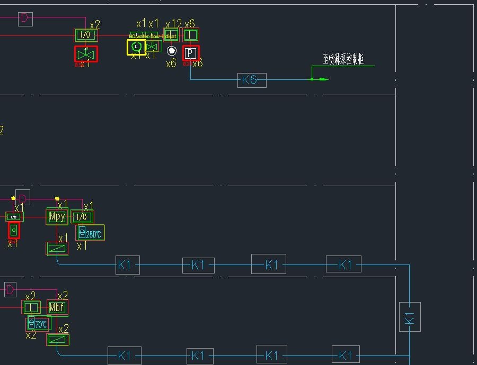Select the x2 label above the top I/O module
Viewport: 477px width, 365px height.
click(x=95, y=24)
